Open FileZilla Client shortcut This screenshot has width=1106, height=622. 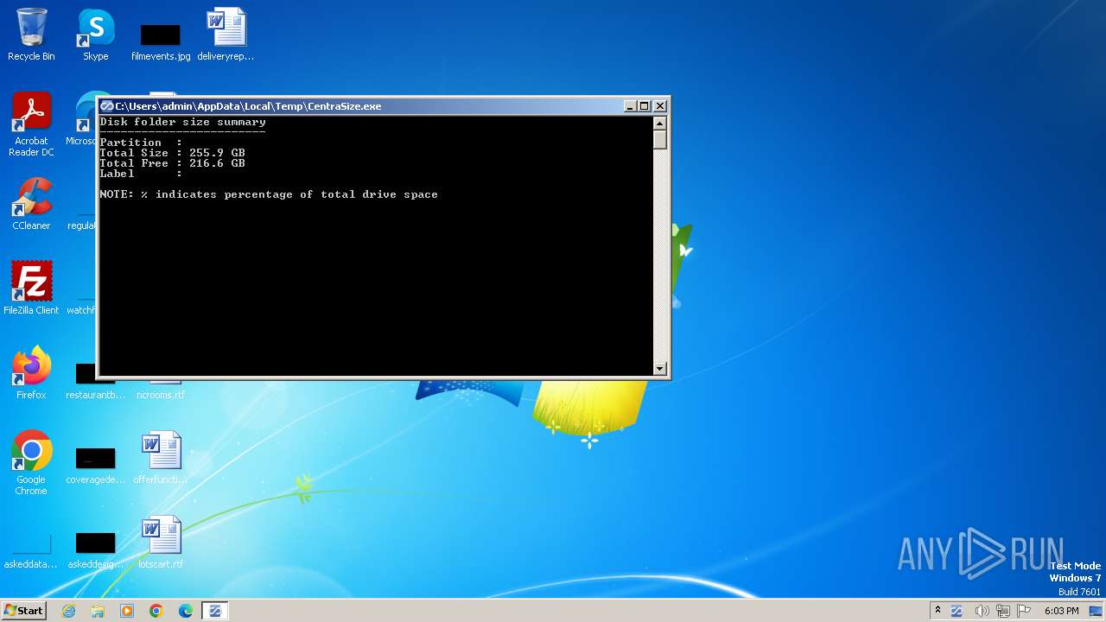click(31, 288)
